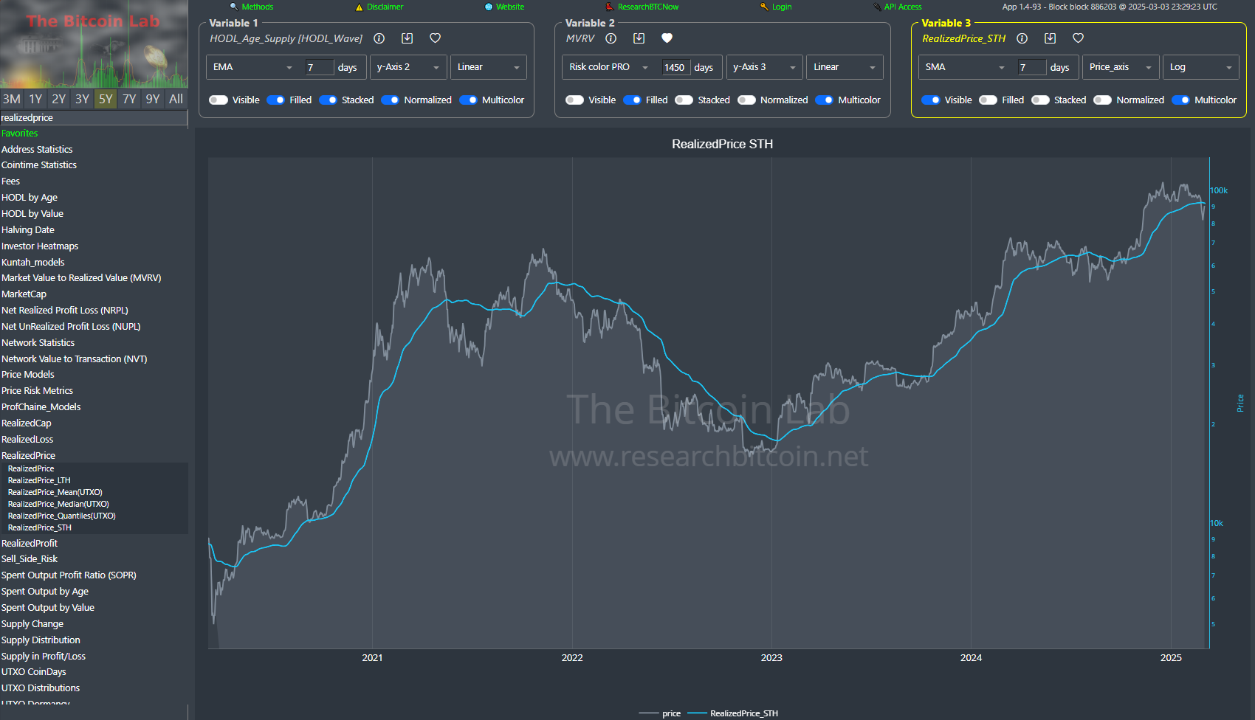Viewport: 1255px width, 720px height.
Task: Click the Login key icon
Action: pos(763,7)
